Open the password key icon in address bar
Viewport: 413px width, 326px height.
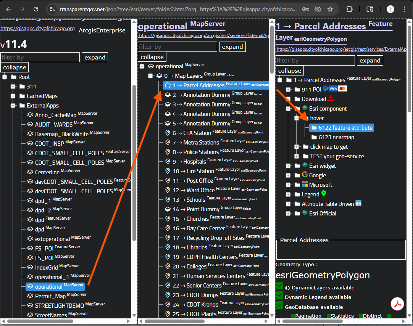[305, 9]
